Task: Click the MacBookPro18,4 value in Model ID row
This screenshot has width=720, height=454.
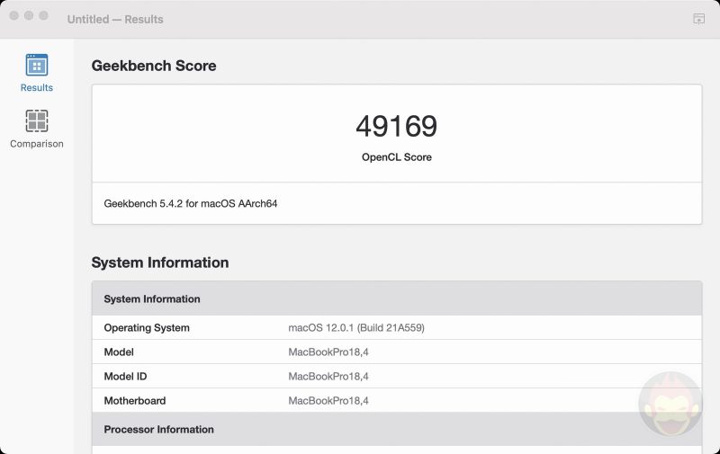Action: pyautogui.click(x=328, y=377)
